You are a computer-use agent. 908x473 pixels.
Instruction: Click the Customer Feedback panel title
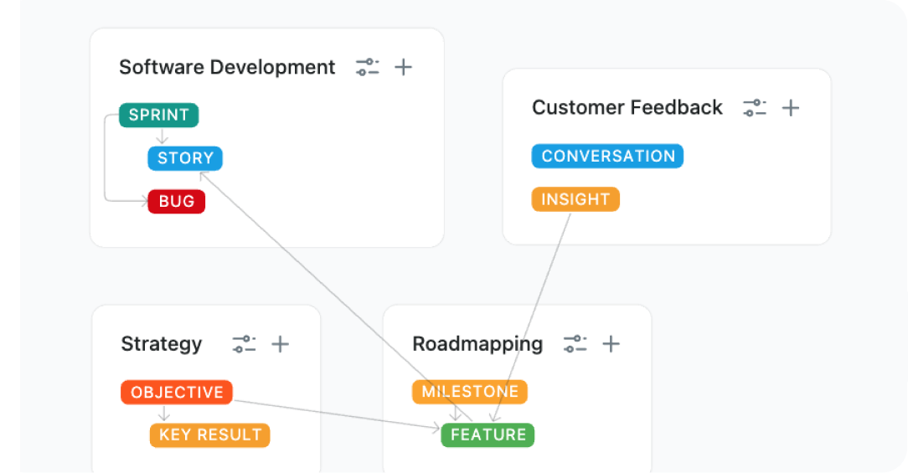pos(627,108)
